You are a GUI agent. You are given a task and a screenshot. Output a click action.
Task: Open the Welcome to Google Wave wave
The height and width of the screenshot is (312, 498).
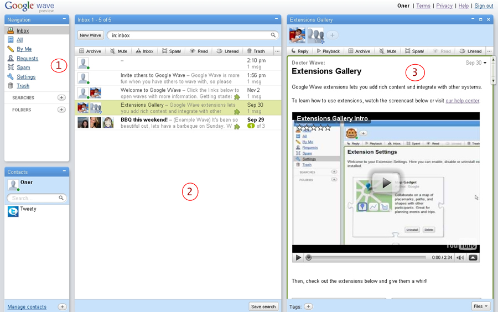point(178,93)
